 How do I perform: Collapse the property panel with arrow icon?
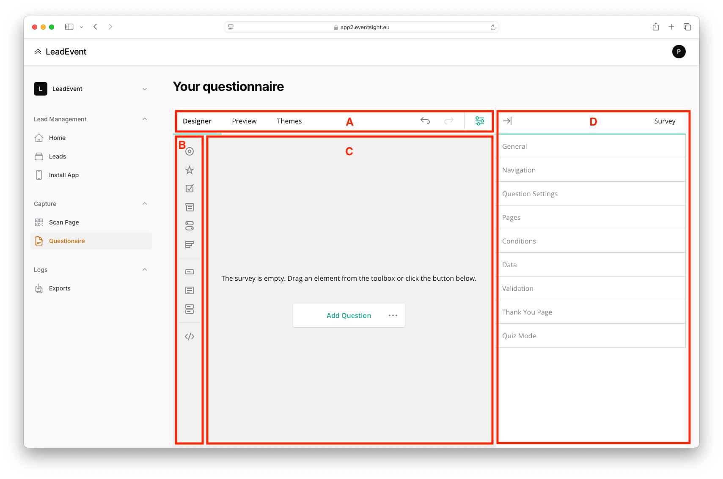tap(507, 121)
